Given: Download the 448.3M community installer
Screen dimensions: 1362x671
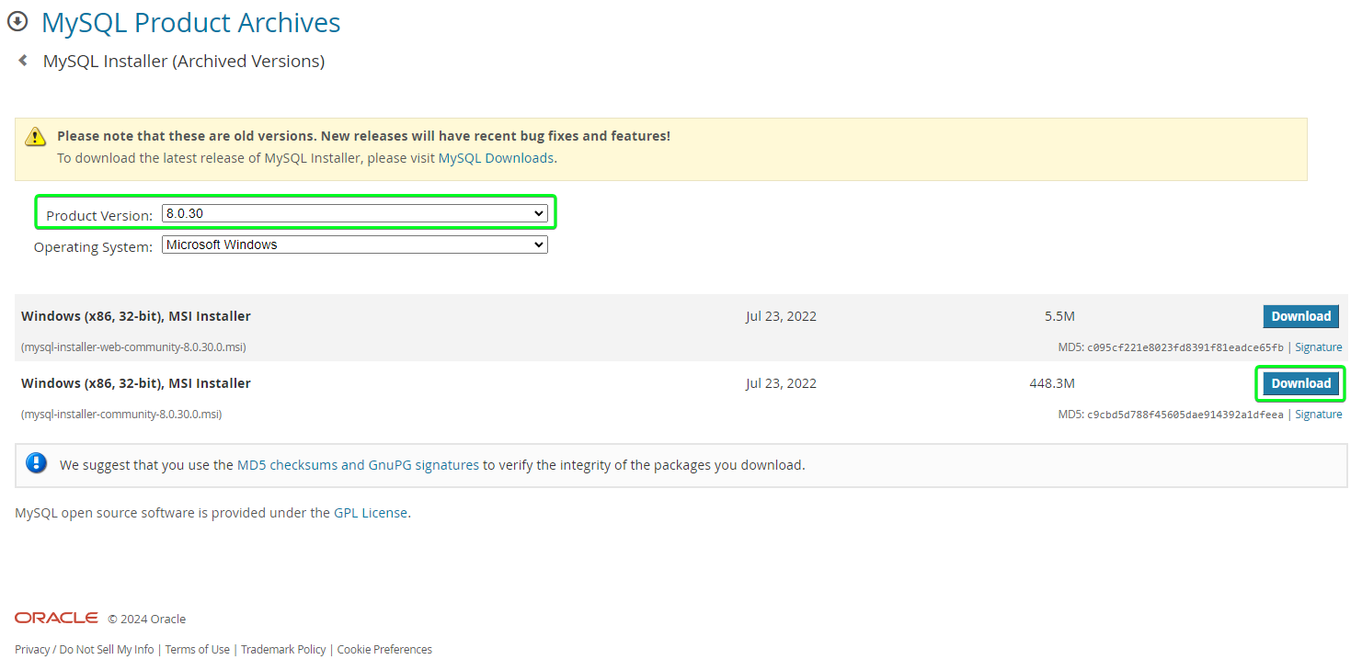Looking at the screenshot, I should click(1300, 383).
